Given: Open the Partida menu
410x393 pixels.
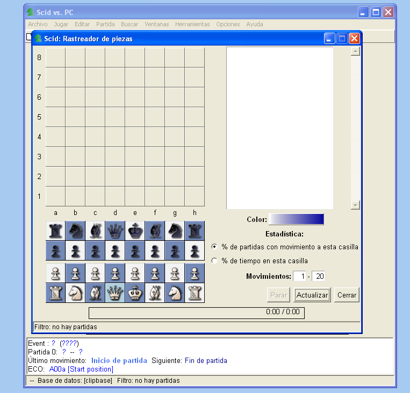Looking at the screenshot, I should point(105,24).
